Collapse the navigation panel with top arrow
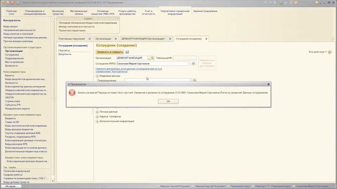337x189 pixels. 53,19
